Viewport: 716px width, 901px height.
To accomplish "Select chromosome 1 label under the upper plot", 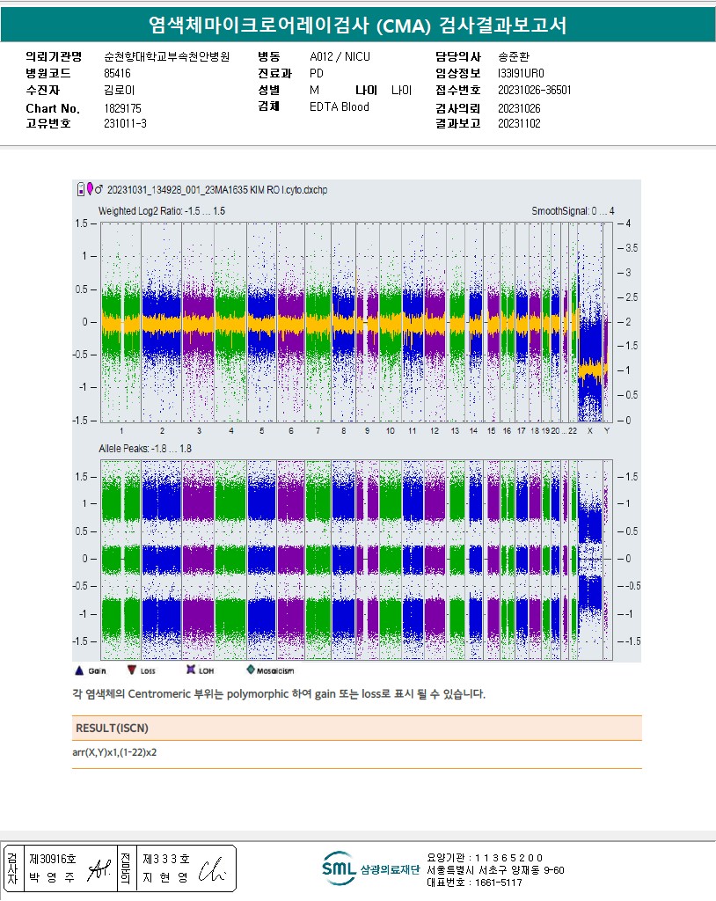I will 121,431.
